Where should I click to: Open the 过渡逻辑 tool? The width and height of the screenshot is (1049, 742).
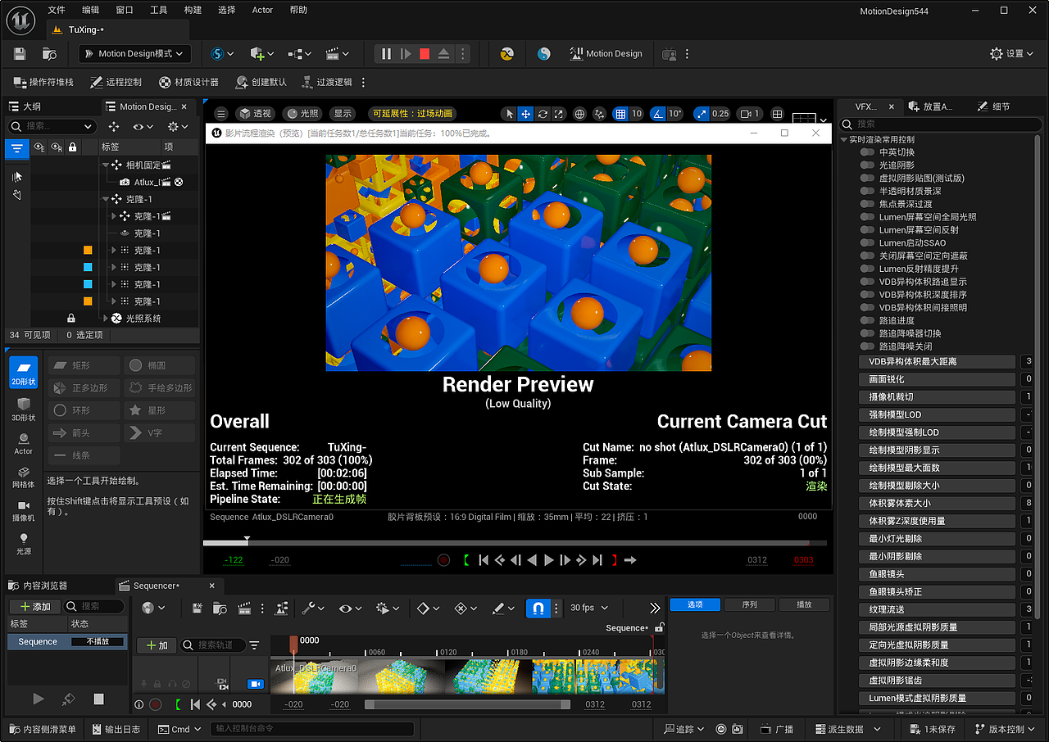pos(326,82)
